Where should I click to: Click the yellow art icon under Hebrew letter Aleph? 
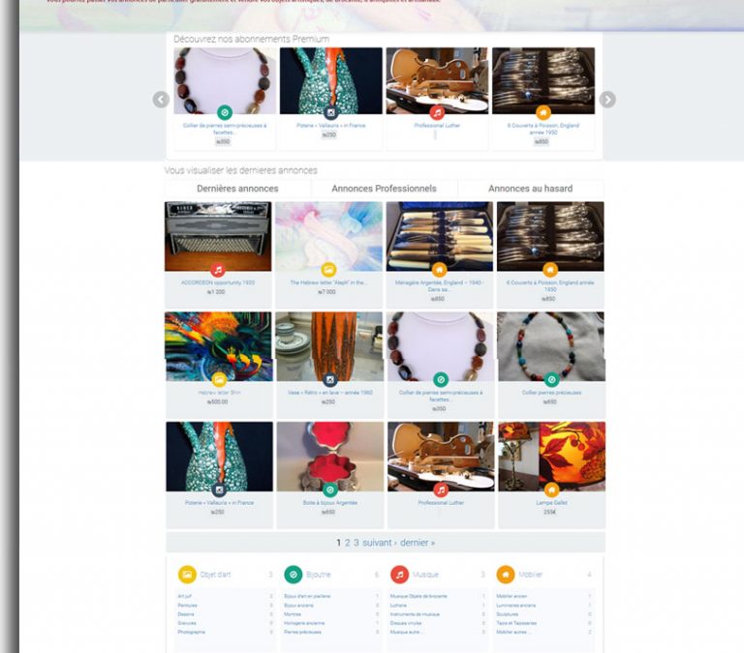coord(328,270)
